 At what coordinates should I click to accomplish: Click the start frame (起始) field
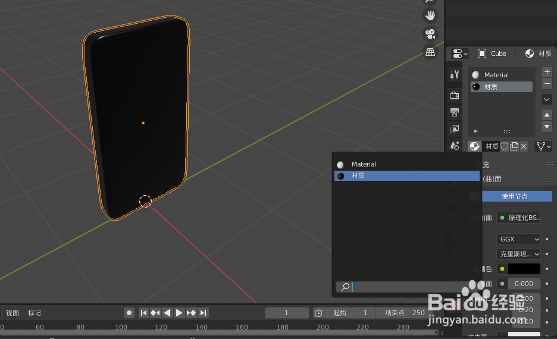[350, 313]
